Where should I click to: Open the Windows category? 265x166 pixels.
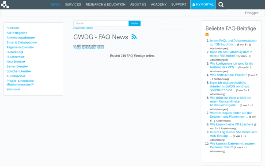tap(13, 89)
